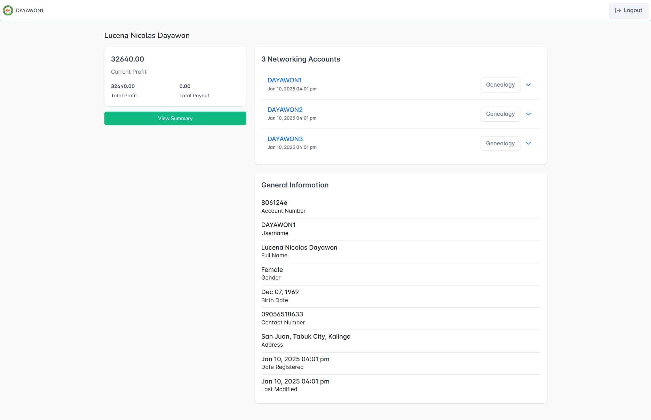Expand the chevron next to DAYAWON2 account
Image resolution: width=651 pixels, height=420 pixels.
528,114
